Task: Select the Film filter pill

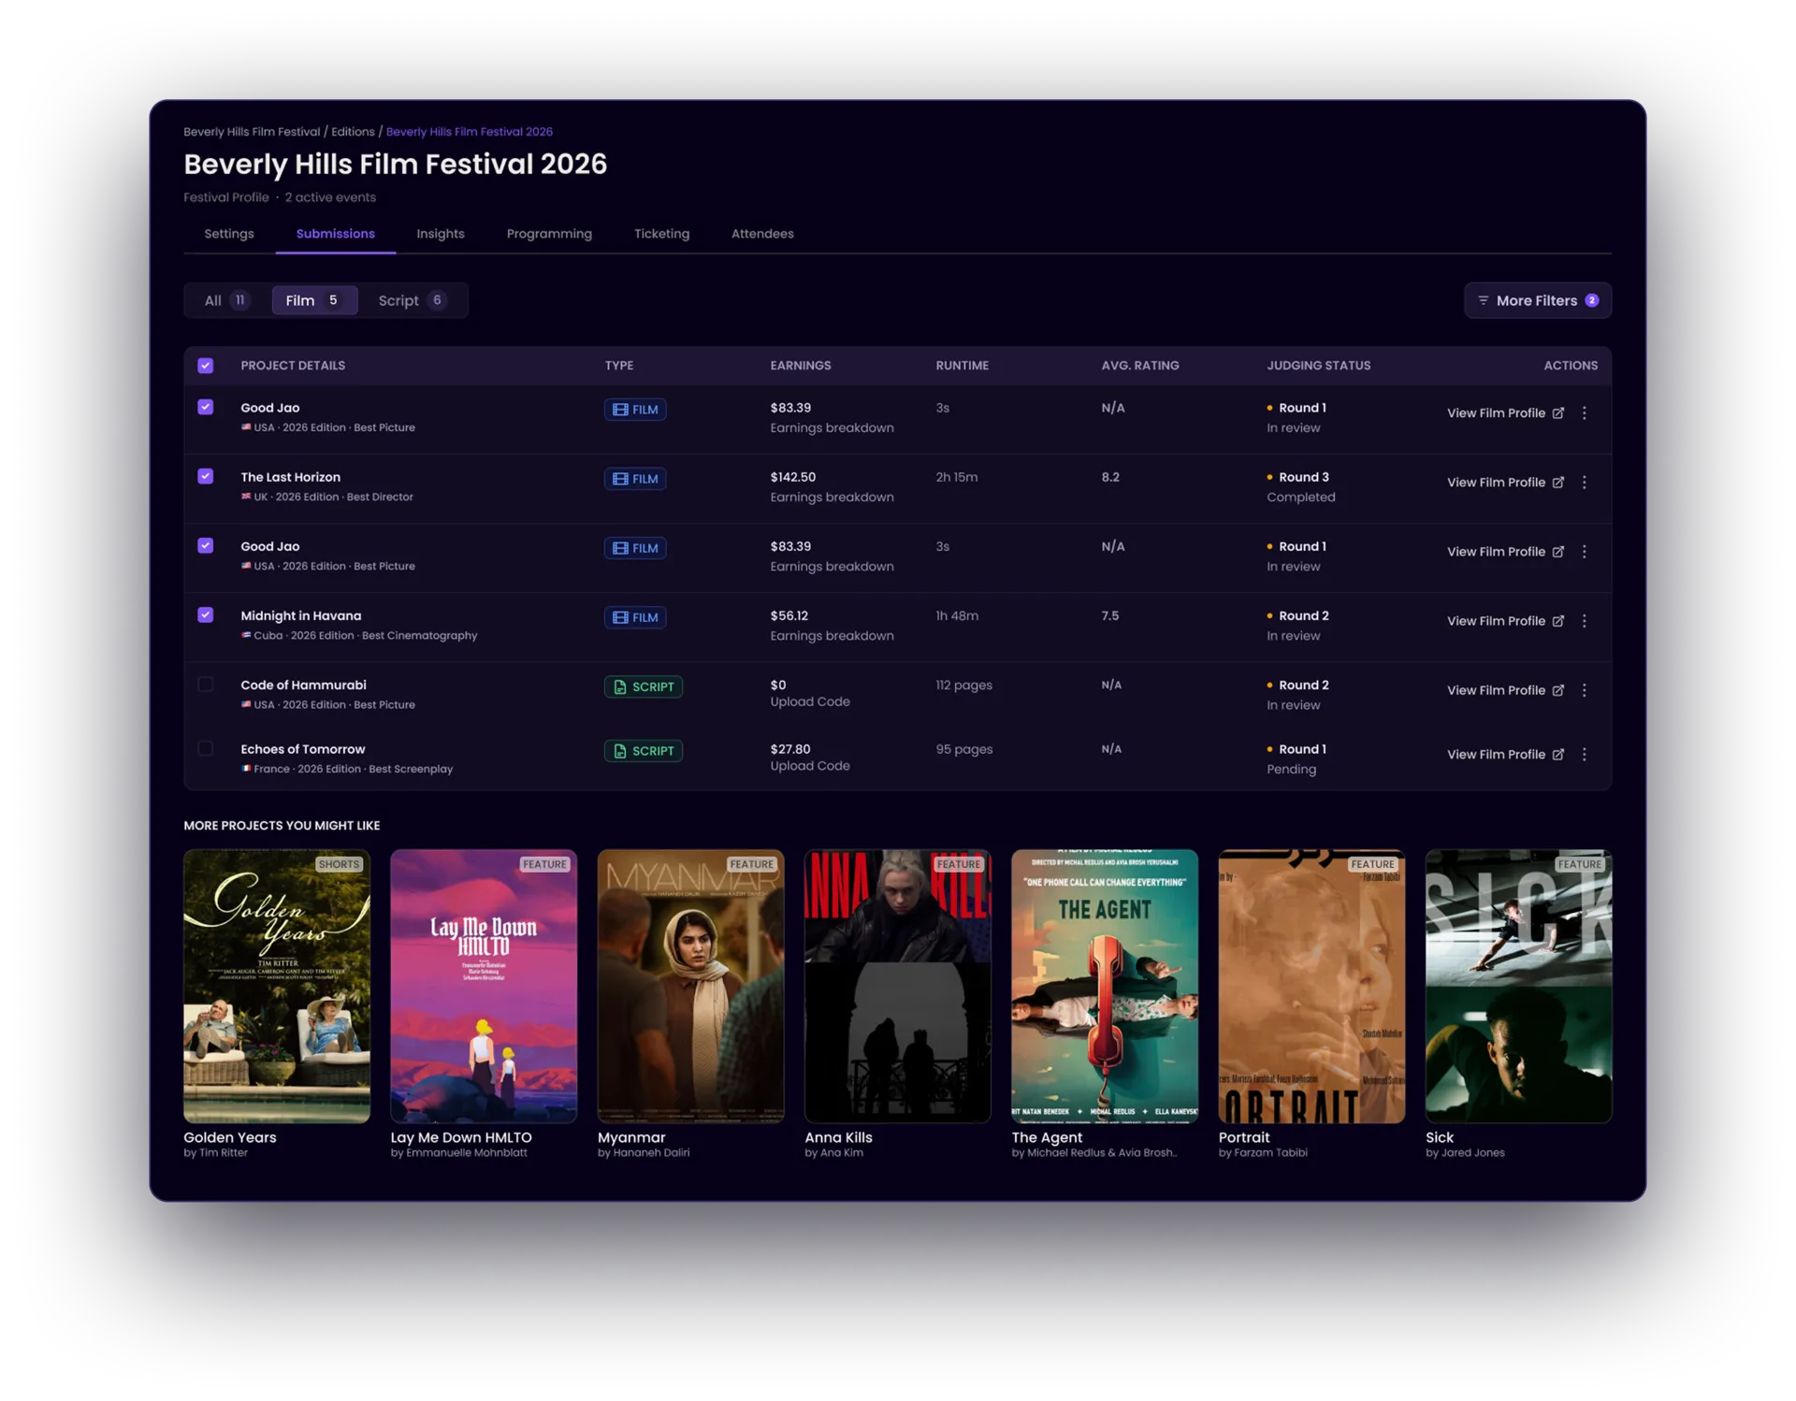Action: pos(314,300)
